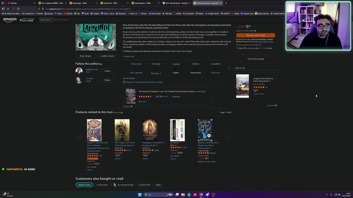Select the Similar books filter tab
Viewport: 353px width, 198px height.
click(84, 185)
